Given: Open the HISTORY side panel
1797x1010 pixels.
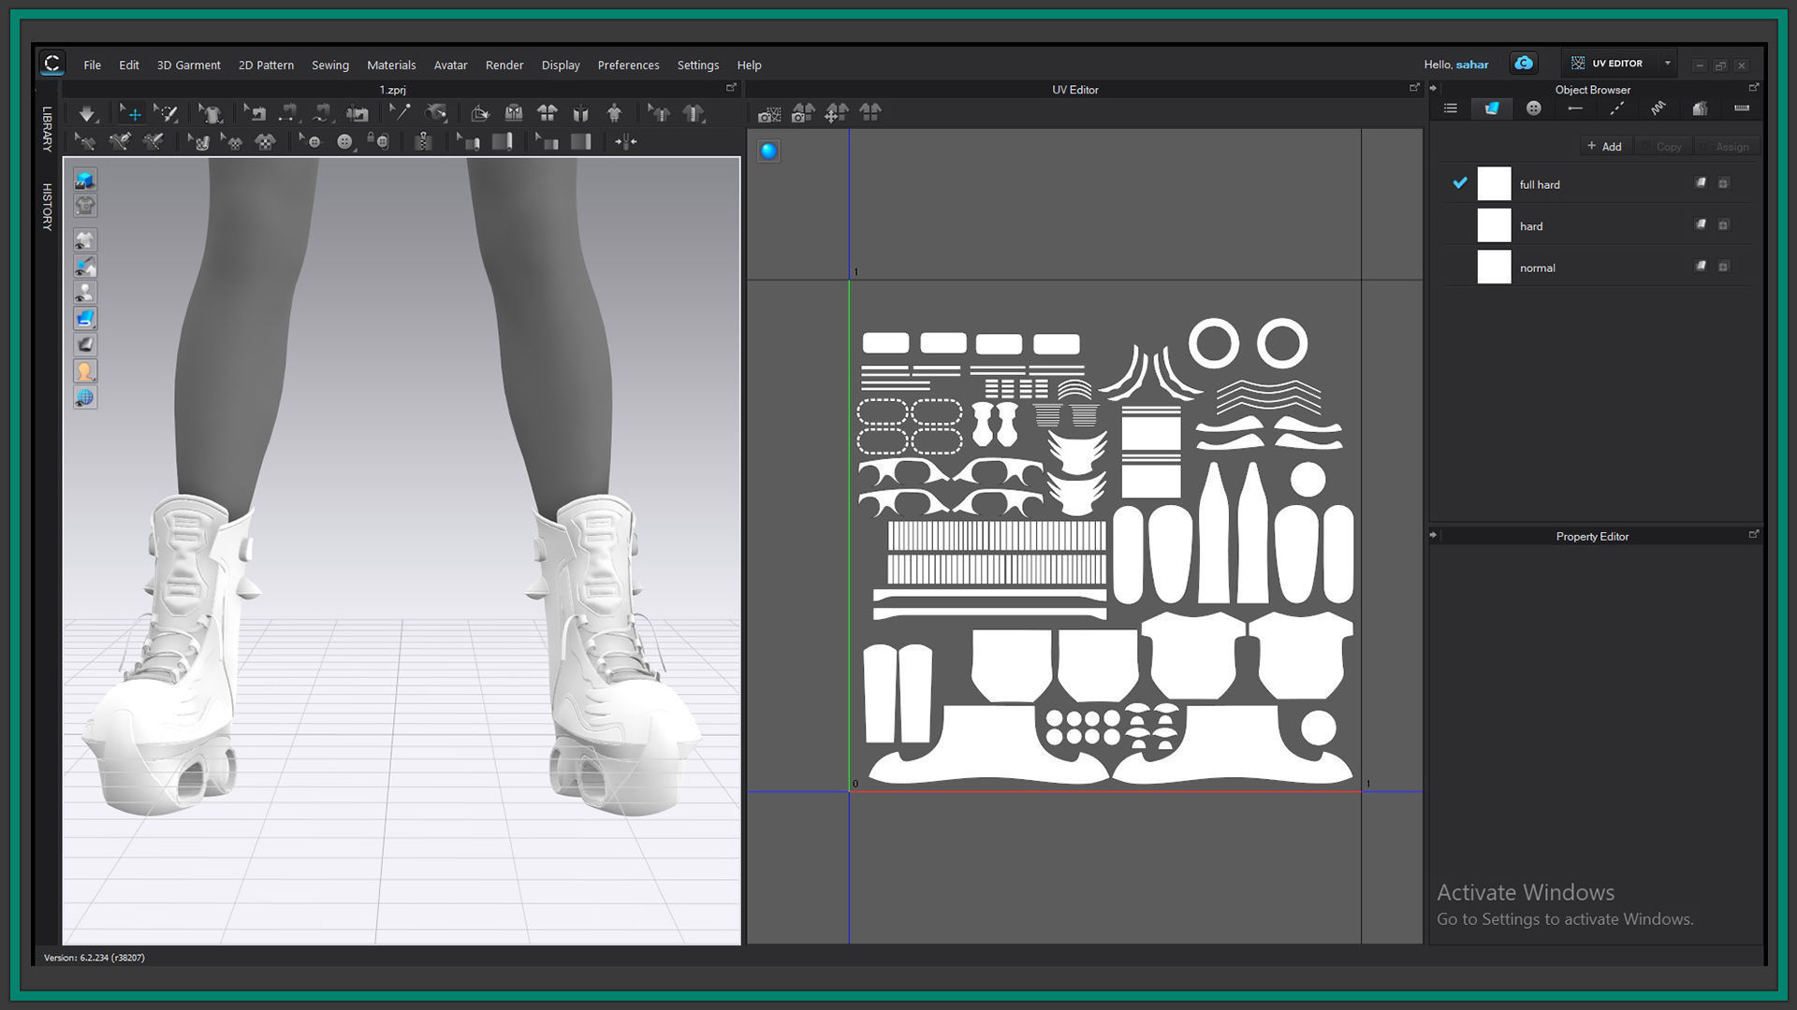Looking at the screenshot, I should 47,207.
